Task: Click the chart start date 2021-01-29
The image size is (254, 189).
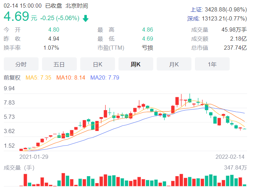Action: point(34,157)
